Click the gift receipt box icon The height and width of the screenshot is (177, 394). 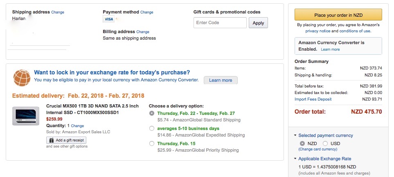[x=52, y=140]
